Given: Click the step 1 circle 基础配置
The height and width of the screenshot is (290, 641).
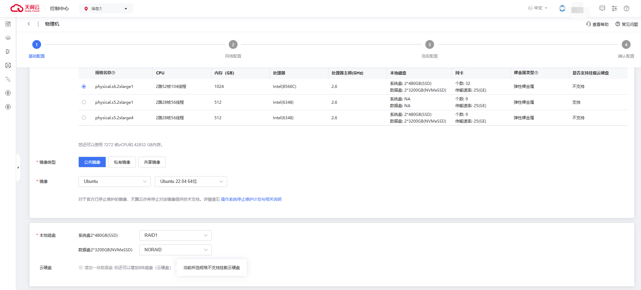Looking at the screenshot, I should (x=37, y=44).
